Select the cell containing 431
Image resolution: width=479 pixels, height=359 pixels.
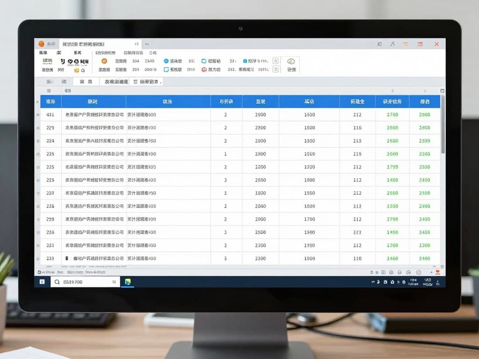click(x=51, y=115)
